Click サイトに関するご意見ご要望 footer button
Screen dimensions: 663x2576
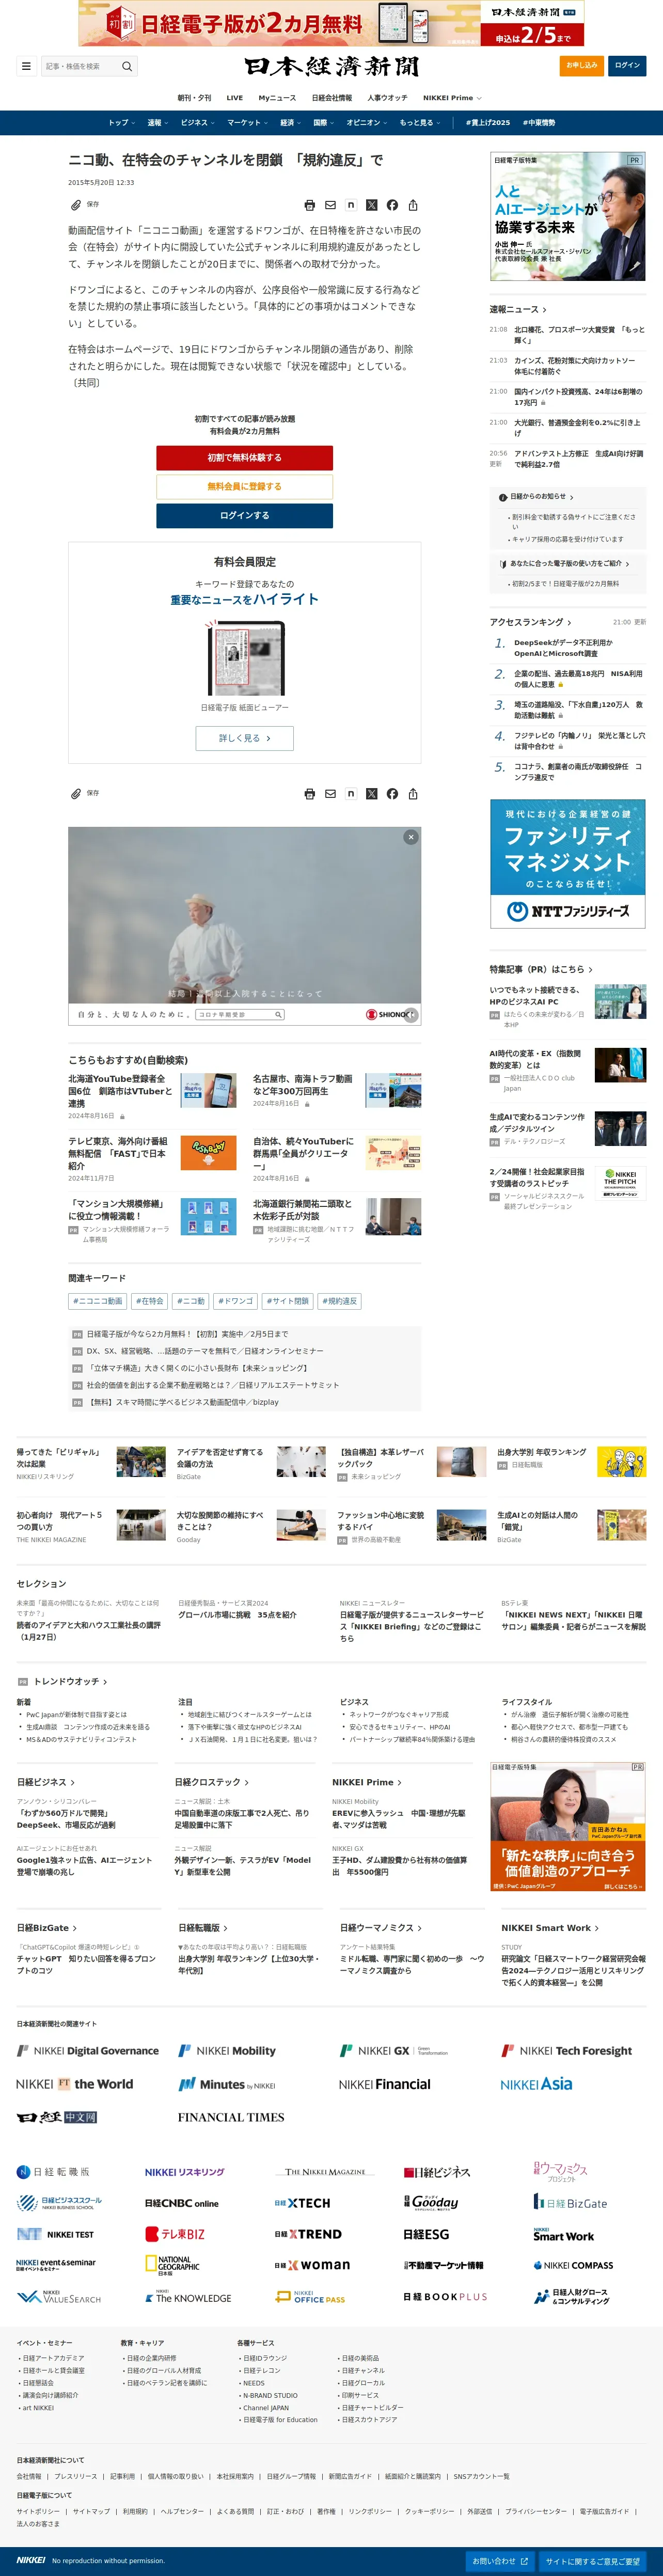click(x=592, y=2561)
